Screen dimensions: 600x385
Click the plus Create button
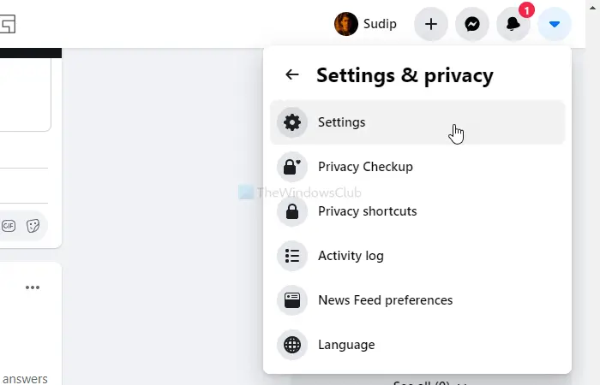click(431, 24)
